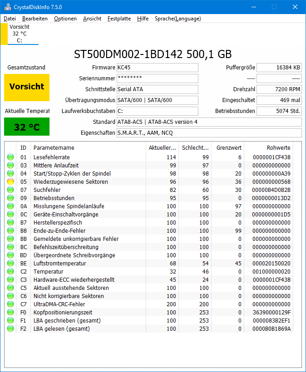306x372 pixels.
Task: Open the Bearbeiten menu
Action: [35, 19]
